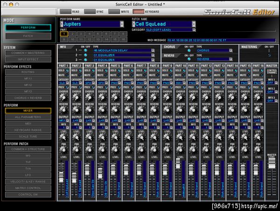Select part number 2 in Part selector
Image resolution: width=280 pixels, height=211 pixels.
pos(72,34)
